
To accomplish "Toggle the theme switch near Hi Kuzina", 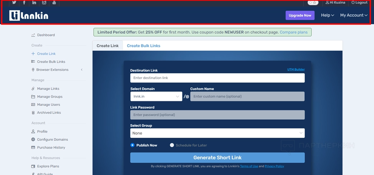I will [313, 3].
